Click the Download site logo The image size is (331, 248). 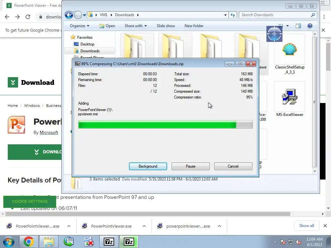(31, 82)
